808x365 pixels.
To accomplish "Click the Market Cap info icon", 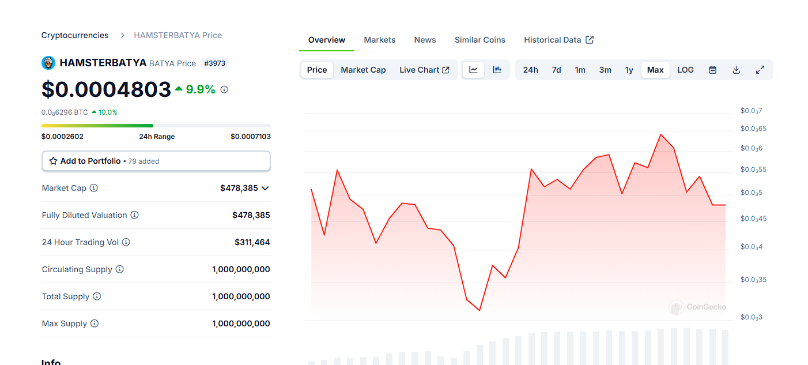I will [94, 188].
